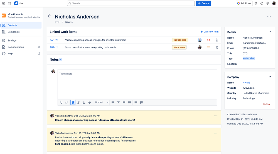
Task: Click the enterprise tag
Action: tap(249, 58)
